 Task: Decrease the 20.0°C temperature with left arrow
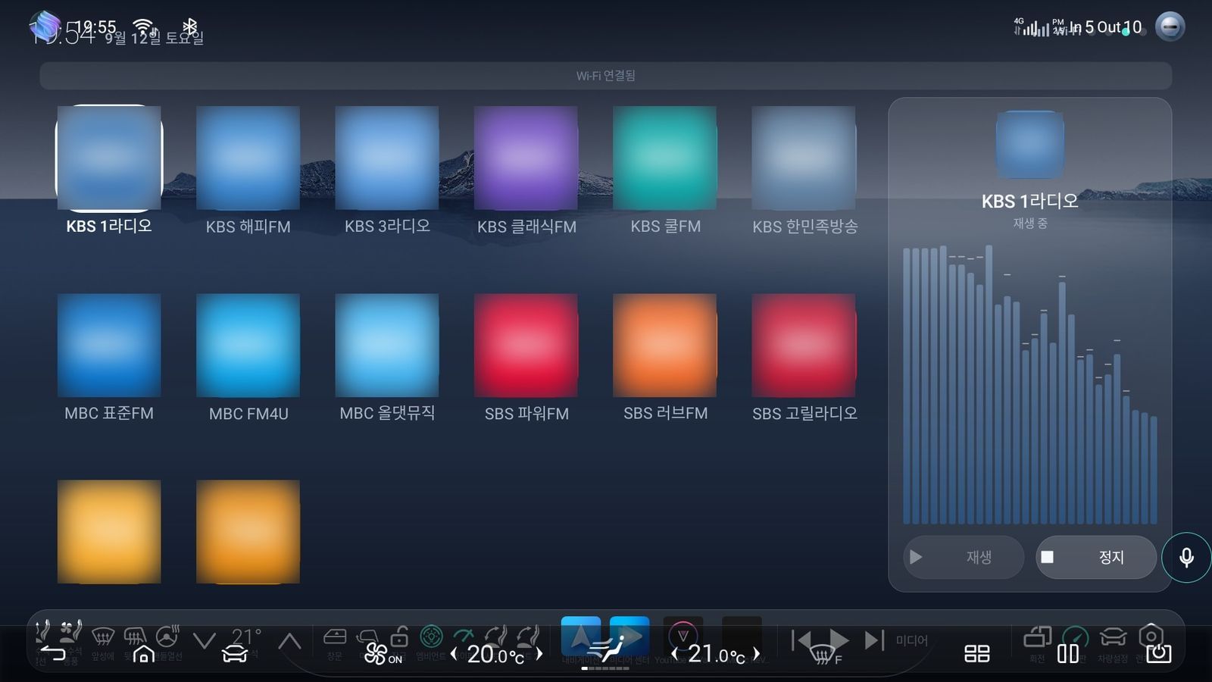453,653
